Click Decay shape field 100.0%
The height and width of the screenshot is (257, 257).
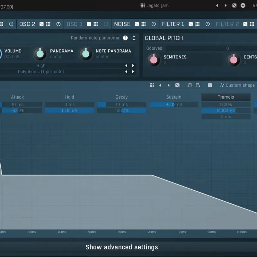tap(122, 111)
